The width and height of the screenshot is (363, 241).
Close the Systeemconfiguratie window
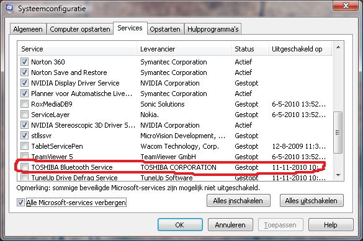pyautogui.click(x=346, y=6)
